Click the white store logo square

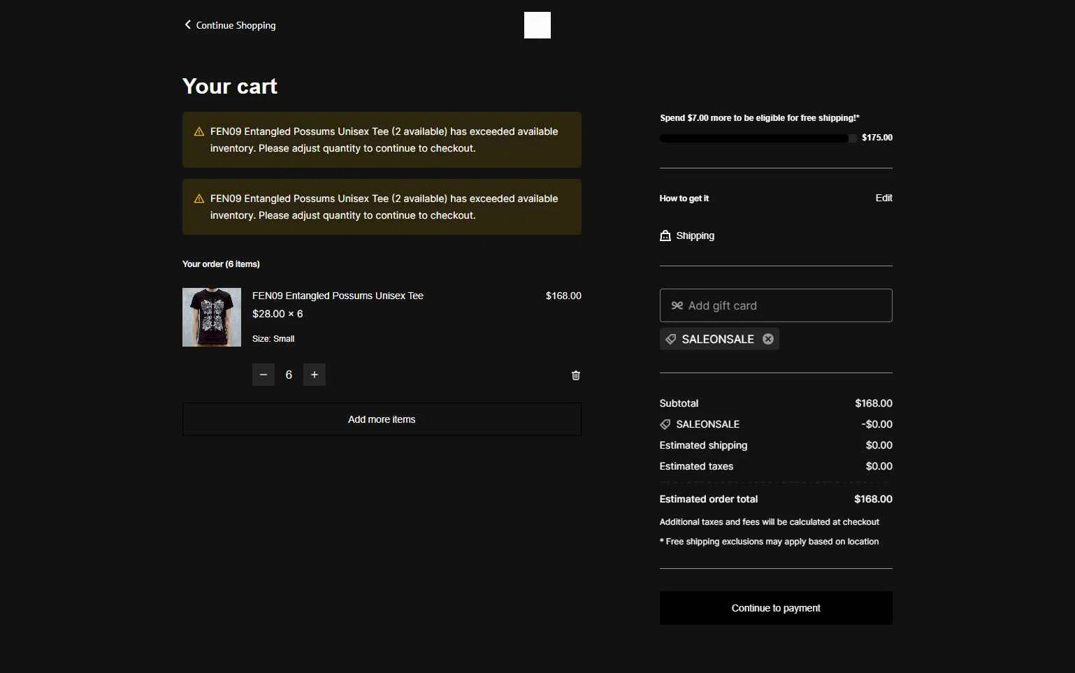537,25
